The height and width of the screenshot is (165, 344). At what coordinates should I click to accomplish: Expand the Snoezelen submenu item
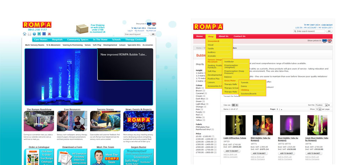[219, 41]
